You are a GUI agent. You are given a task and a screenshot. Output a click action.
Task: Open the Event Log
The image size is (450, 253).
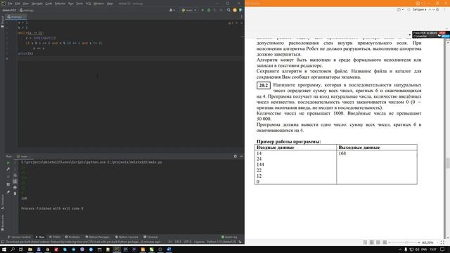229,237
